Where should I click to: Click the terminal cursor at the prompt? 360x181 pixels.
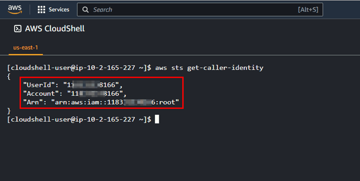(157, 119)
